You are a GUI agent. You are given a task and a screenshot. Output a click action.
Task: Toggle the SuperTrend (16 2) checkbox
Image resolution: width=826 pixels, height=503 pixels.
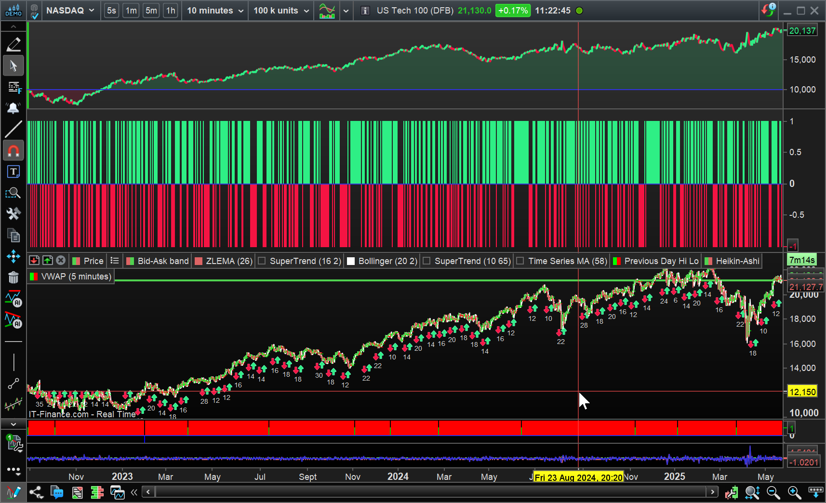point(262,261)
